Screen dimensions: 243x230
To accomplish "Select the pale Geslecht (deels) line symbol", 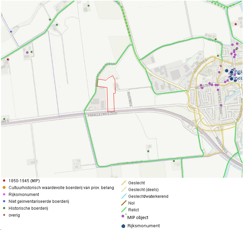I will [x=124, y=189].
